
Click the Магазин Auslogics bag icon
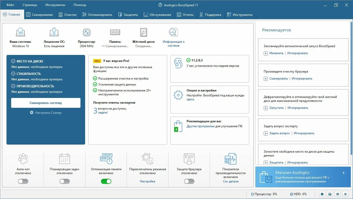[x=266, y=177]
